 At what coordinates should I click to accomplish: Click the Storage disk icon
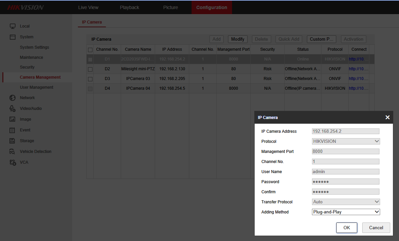click(12, 141)
